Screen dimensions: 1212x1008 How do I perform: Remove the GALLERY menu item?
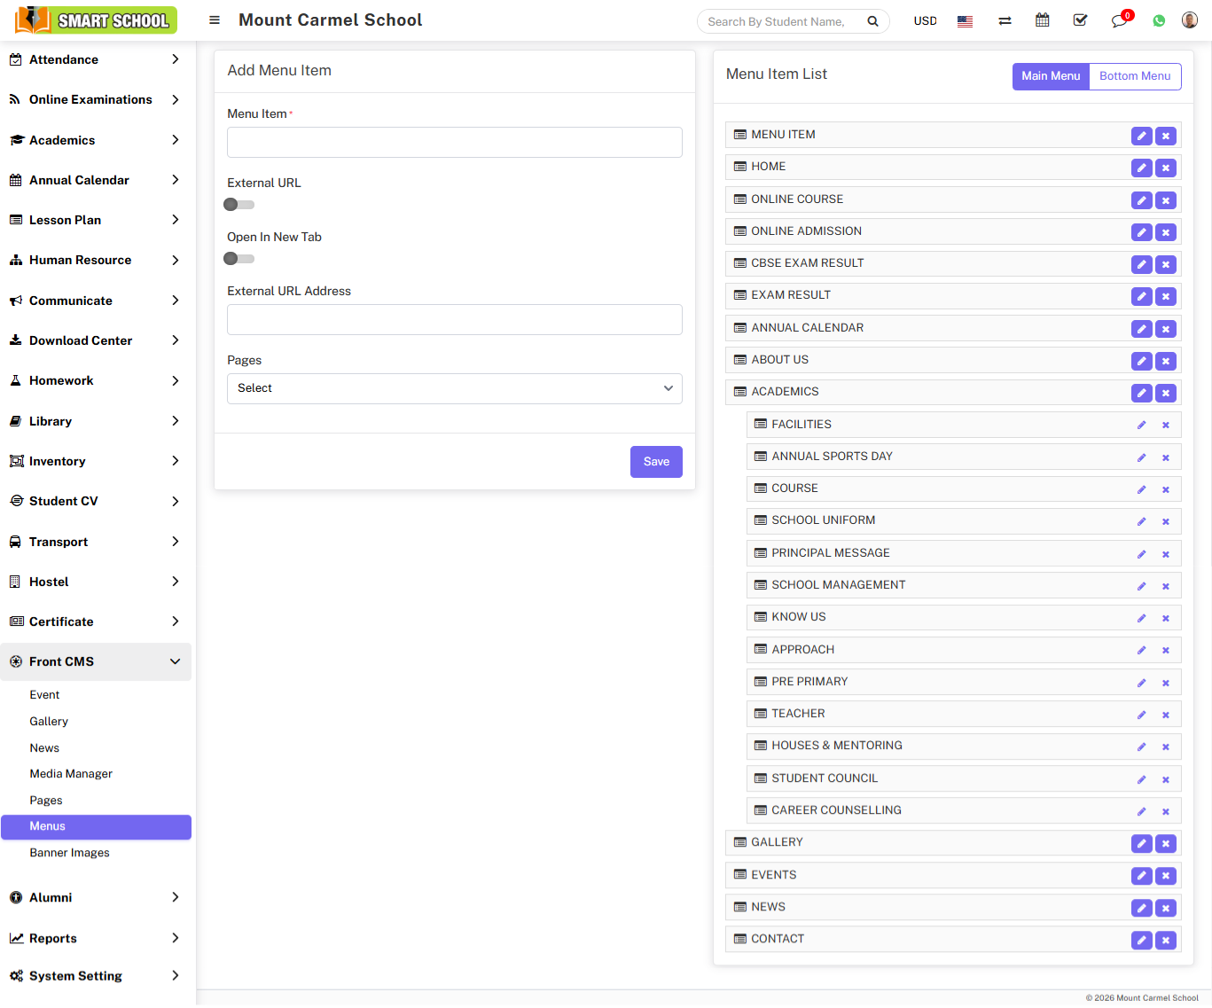(x=1166, y=843)
